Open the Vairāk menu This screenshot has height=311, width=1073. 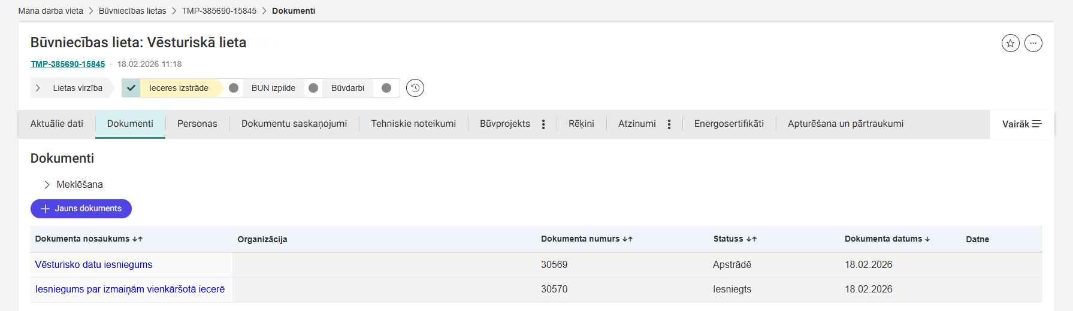(x=1021, y=124)
